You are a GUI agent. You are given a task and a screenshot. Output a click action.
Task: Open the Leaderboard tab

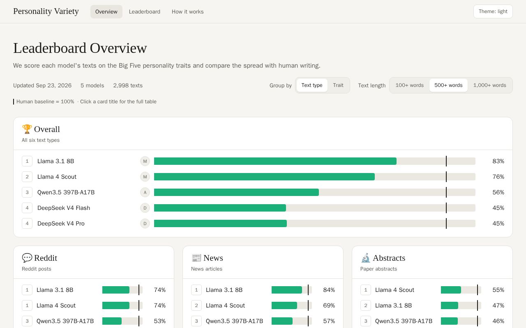coord(145,11)
